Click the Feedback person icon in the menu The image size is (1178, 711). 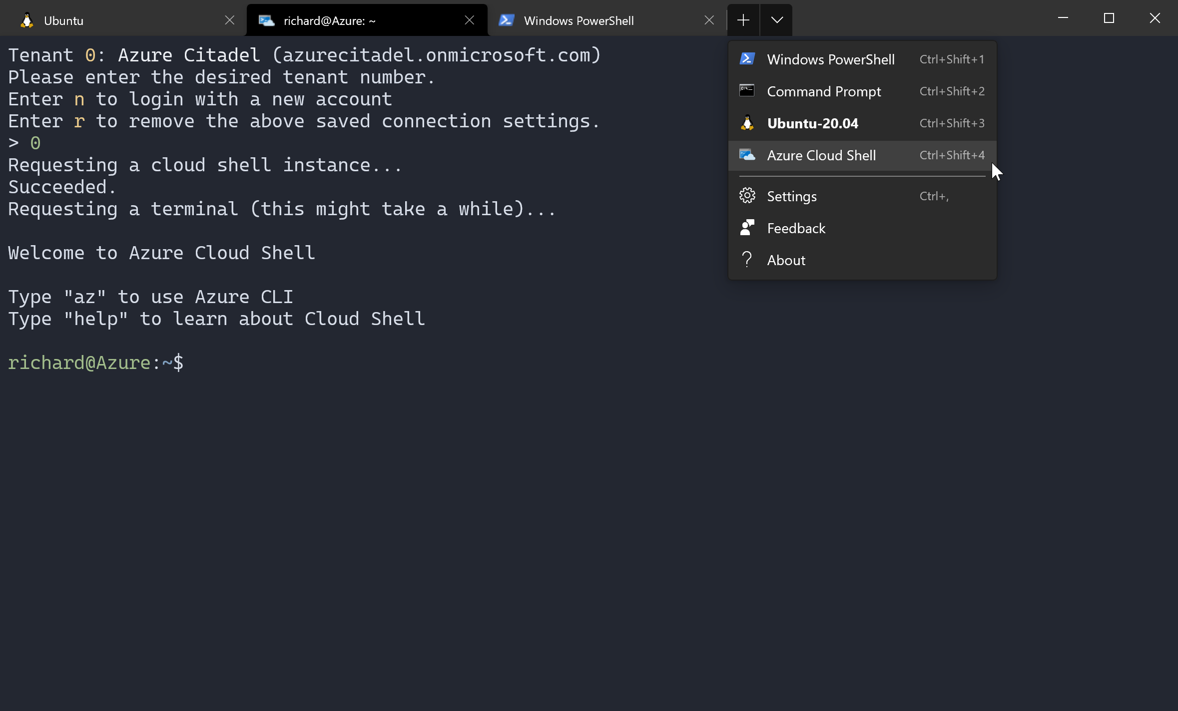tap(747, 228)
